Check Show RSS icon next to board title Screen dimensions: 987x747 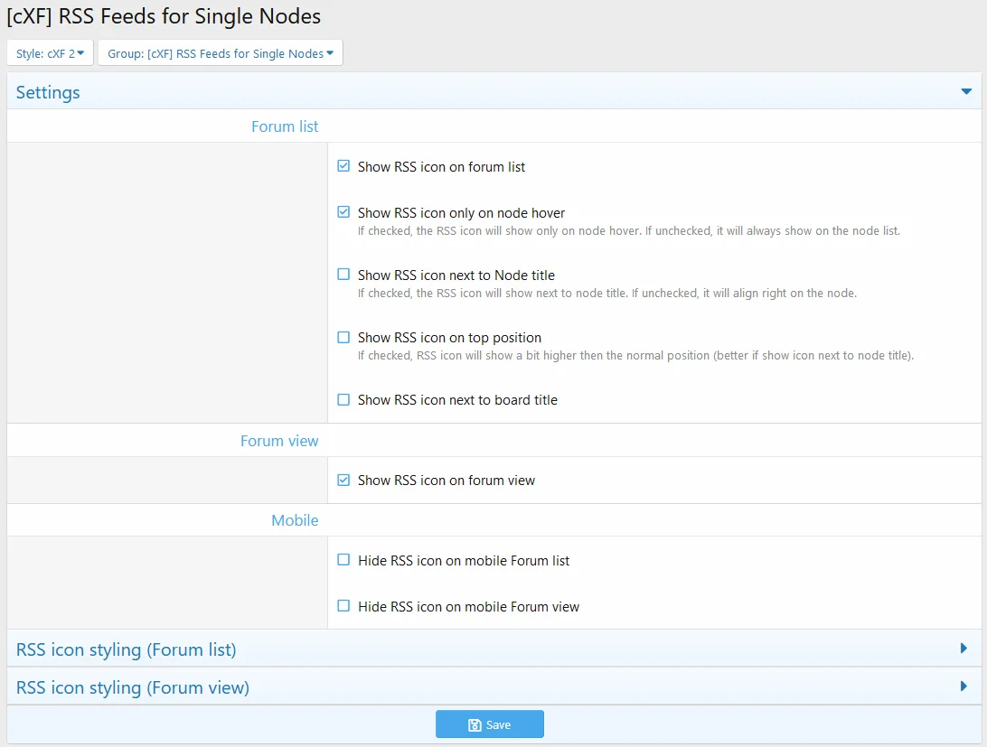(x=343, y=399)
